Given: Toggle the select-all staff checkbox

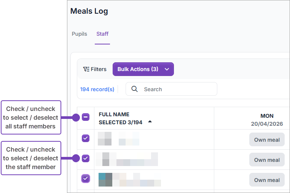Looking at the screenshot, I should coord(86,117).
